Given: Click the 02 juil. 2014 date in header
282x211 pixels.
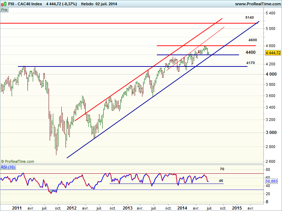Looking at the screenshot, I should [104, 4].
